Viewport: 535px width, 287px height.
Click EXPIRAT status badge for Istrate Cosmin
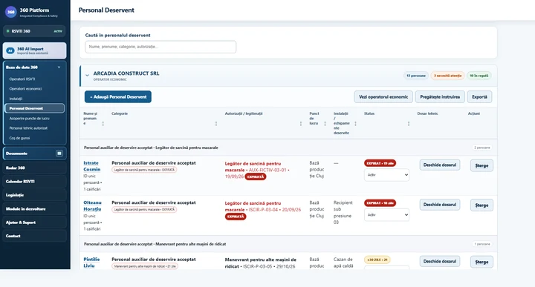(380, 163)
